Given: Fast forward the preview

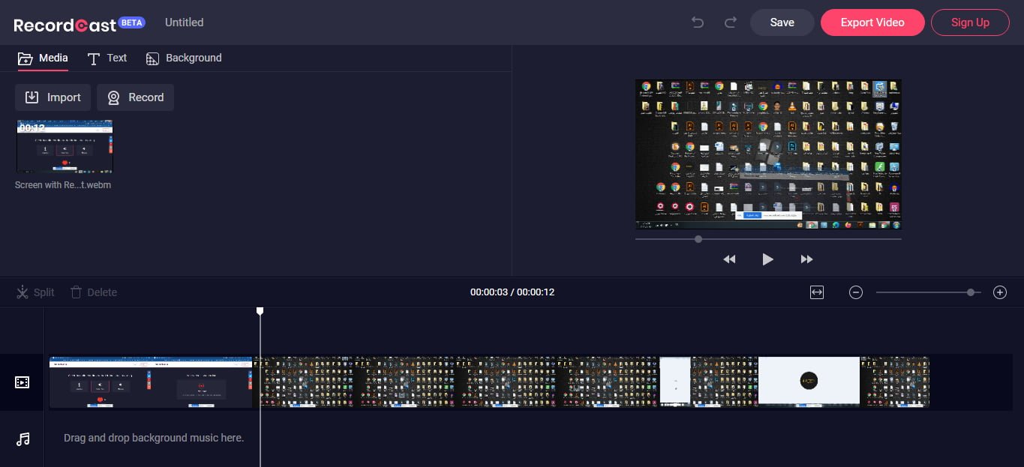Looking at the screenshot, I should coord(806,259).
